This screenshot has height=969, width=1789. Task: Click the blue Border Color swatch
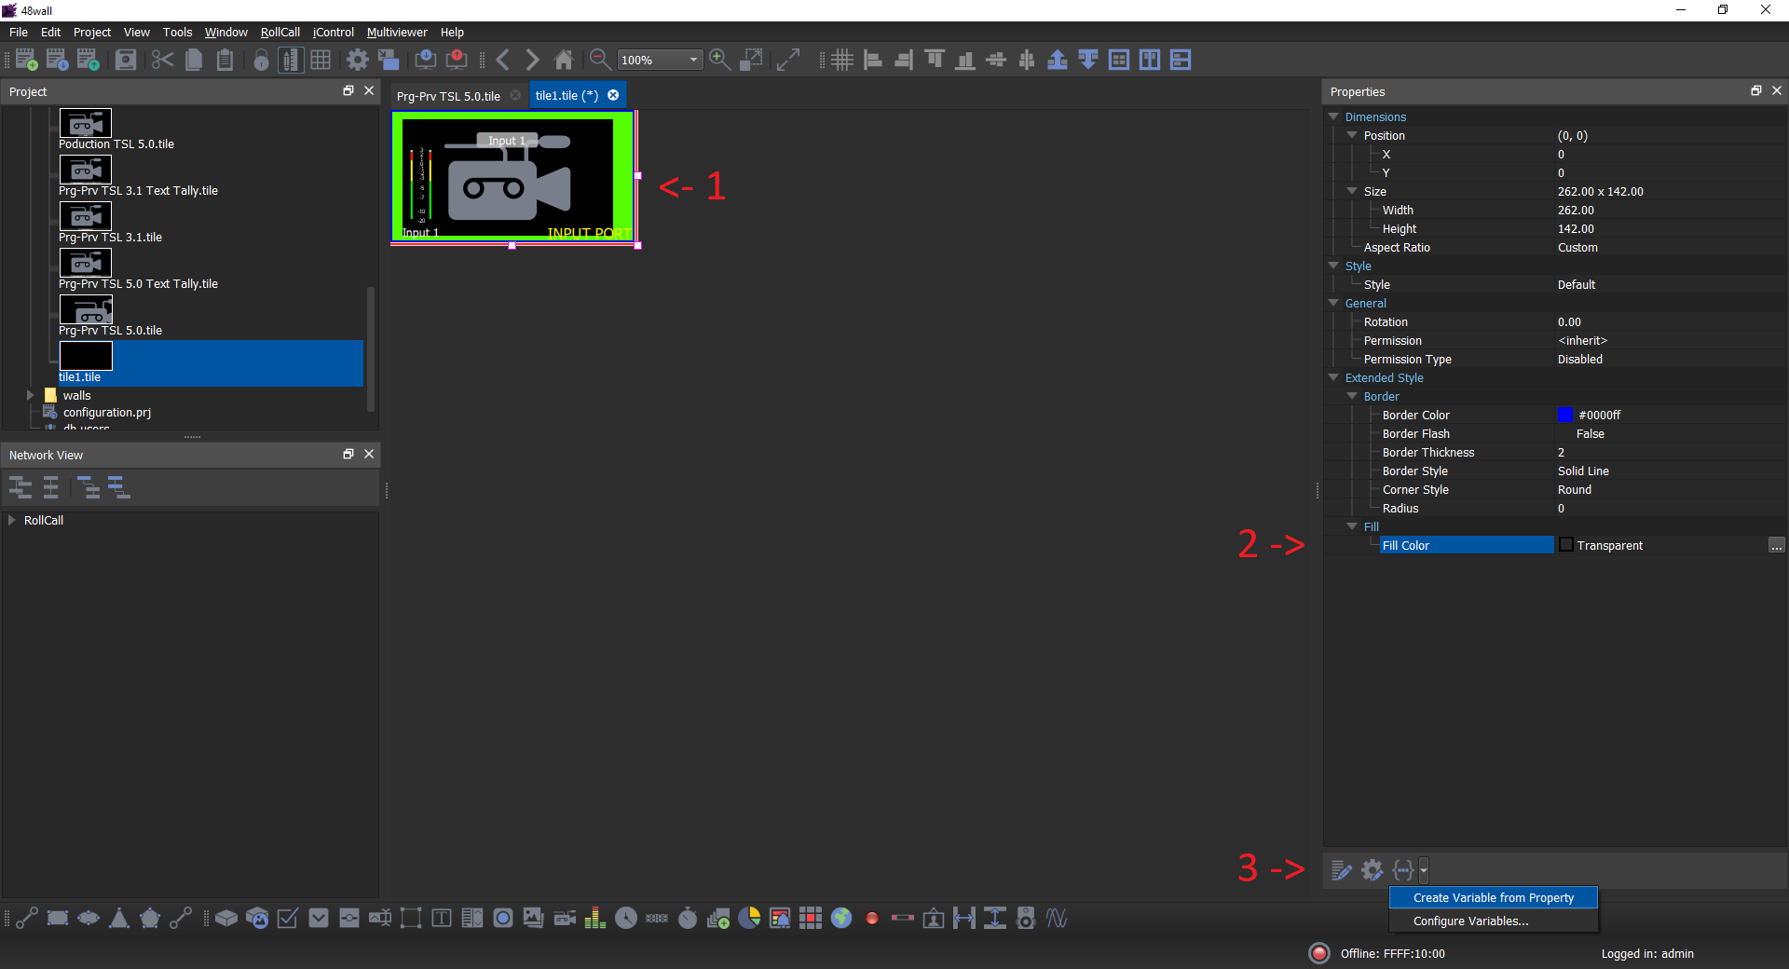coord(1565,415)
